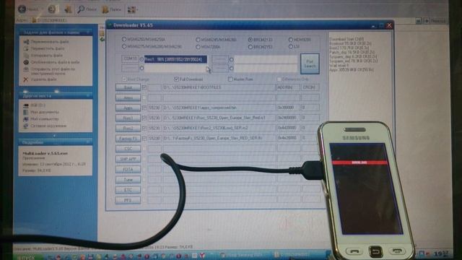This screenshot has height=260, width=462.
Task: Click the BOOTFILES path field
Action: (219, 87)
